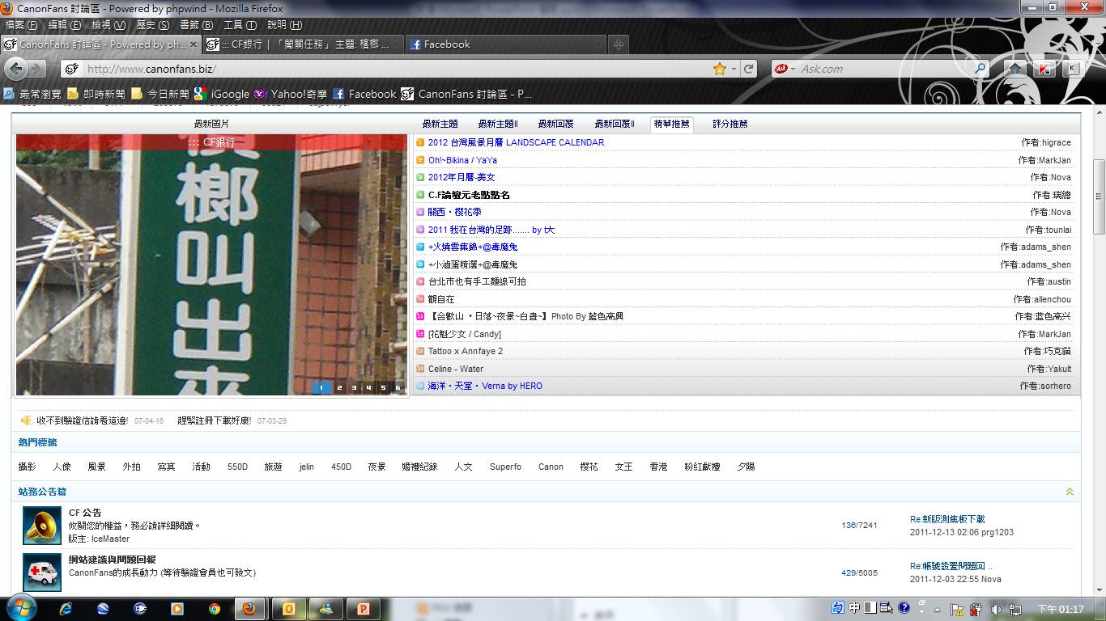Screen dimensions: 1106x621
Task: Open the 編輯 (E) menu
Action: pyautogui.click(x=65, y=25)
